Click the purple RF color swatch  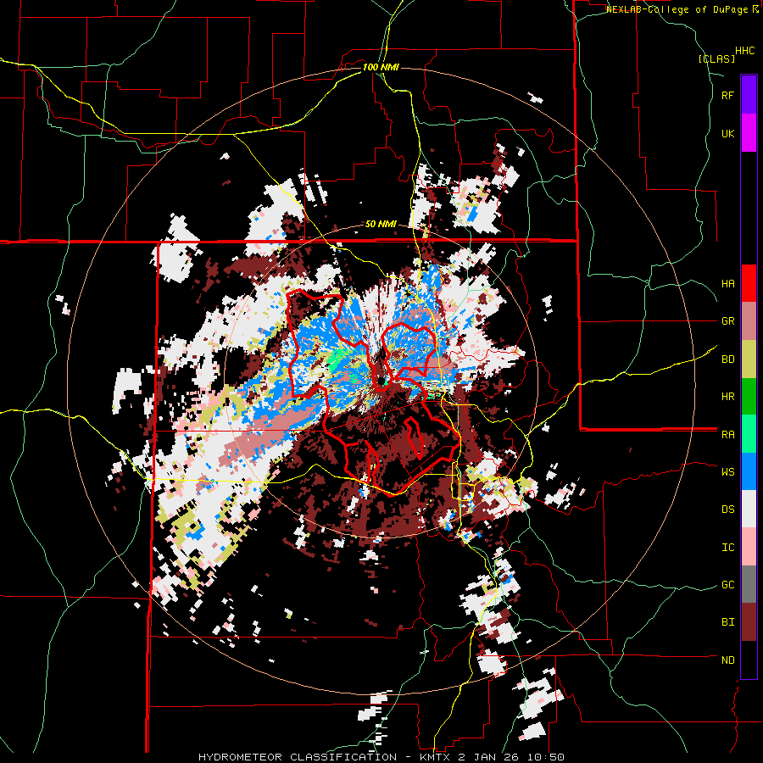click(749, 94)
